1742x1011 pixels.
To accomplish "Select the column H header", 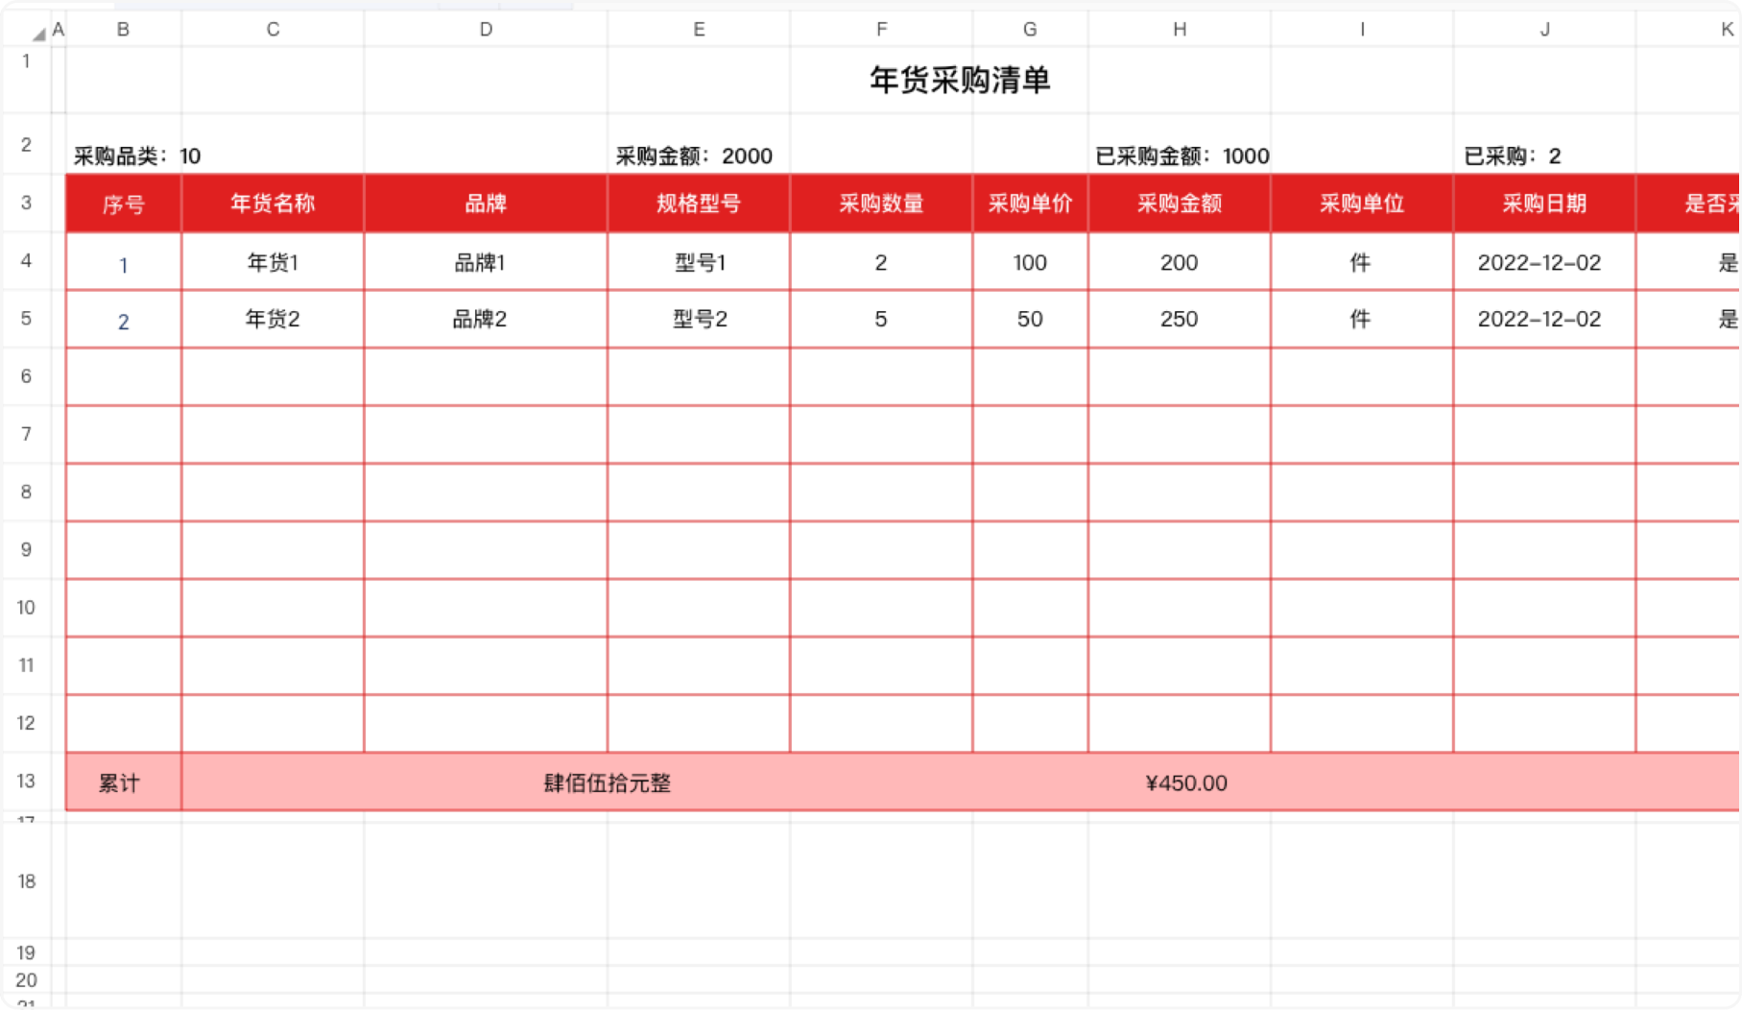I will pos(1180,30).
